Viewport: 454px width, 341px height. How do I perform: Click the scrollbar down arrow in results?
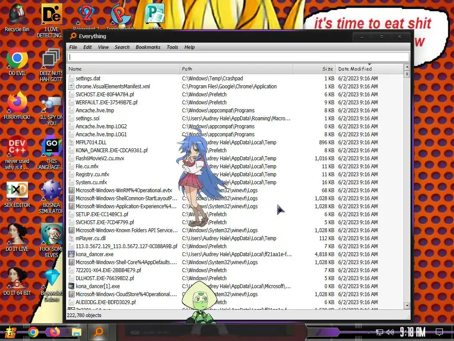pyautogui.click(x=407, y=305)
